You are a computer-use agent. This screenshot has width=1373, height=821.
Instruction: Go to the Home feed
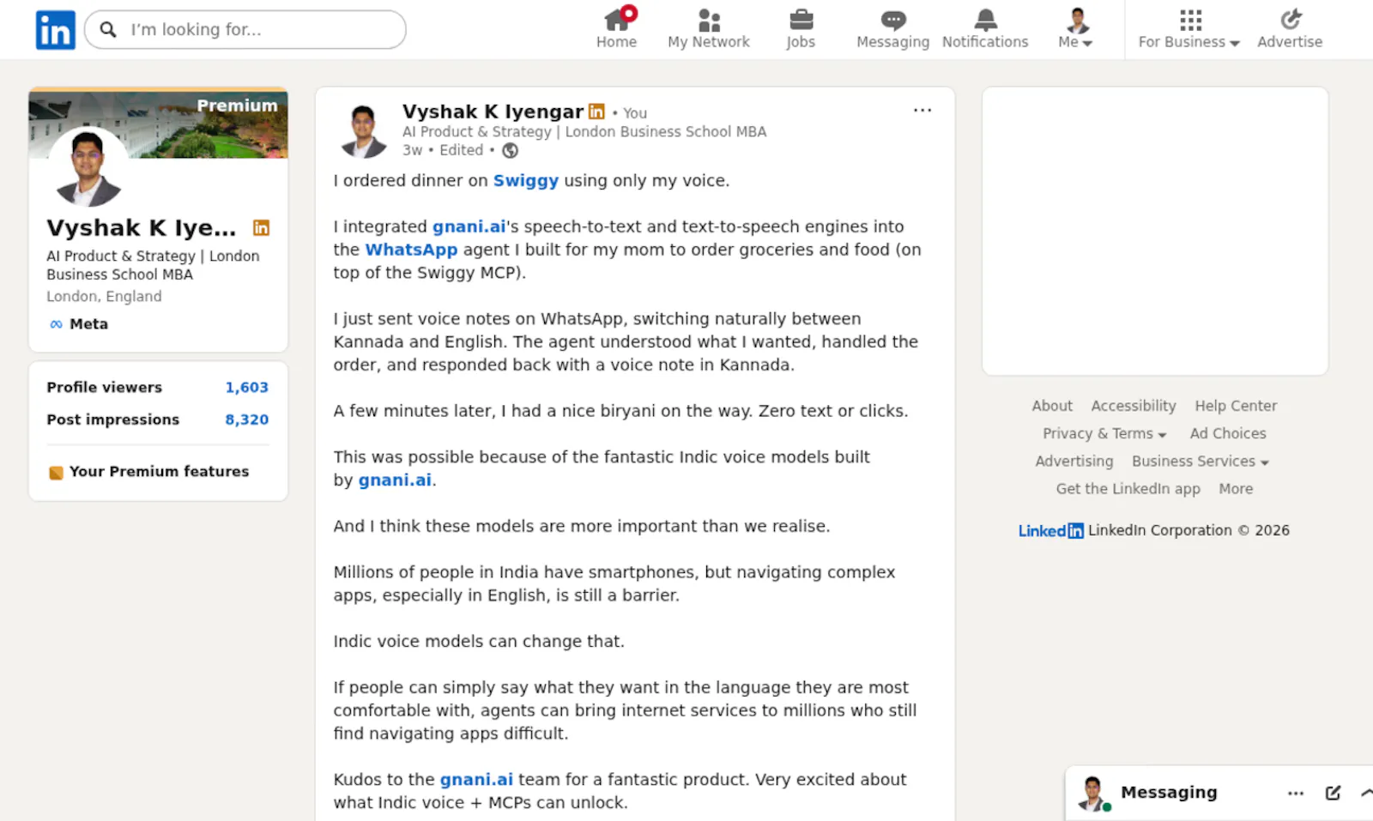click(x=616, y=28)
